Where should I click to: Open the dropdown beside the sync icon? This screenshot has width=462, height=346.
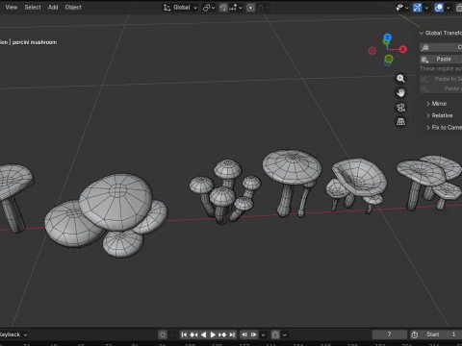coord(284,334)
